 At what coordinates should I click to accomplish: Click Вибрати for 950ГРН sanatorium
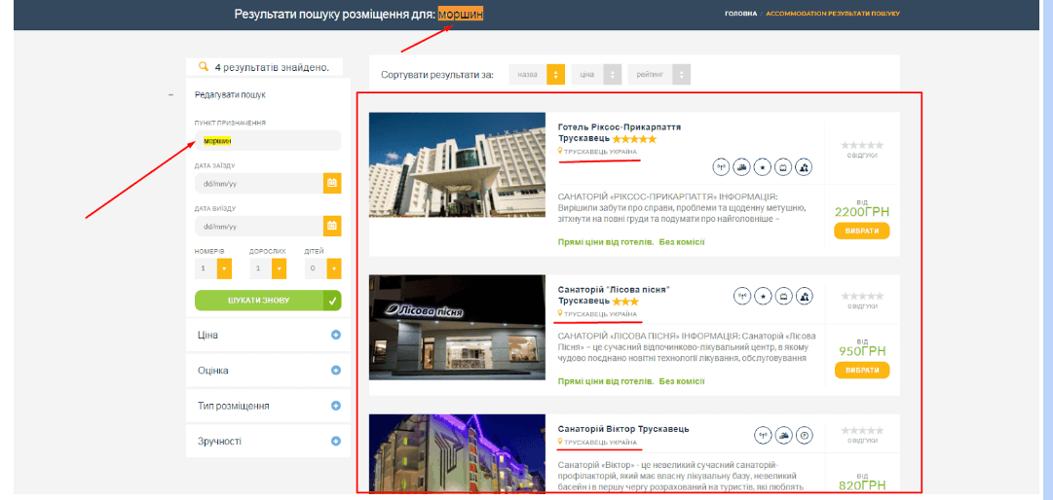click(x=862, y=370)
